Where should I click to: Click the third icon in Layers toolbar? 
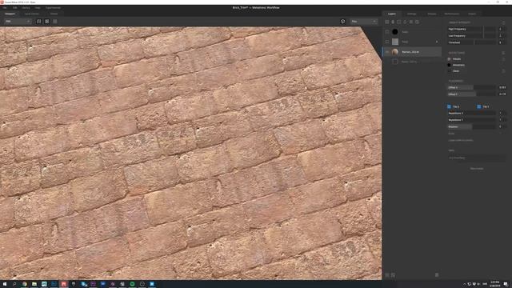398,22
